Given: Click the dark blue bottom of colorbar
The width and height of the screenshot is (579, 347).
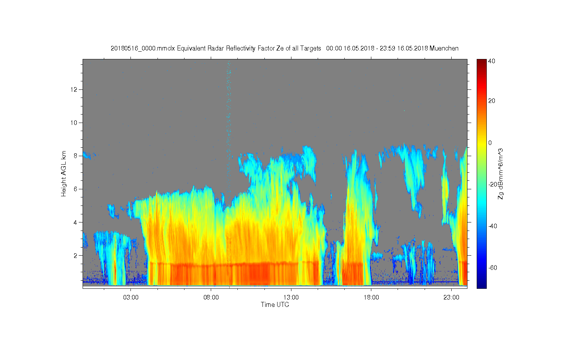Looking at the screenshot, I should click(x=481, y=285).
